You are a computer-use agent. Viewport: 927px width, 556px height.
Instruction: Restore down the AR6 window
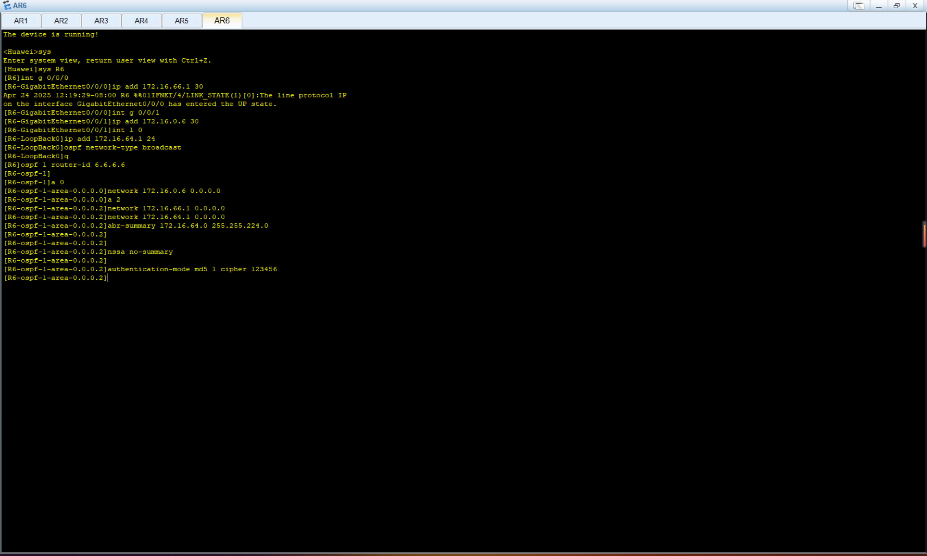[896, 6]
